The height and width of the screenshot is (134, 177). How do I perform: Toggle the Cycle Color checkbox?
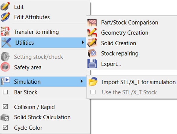point(5,127)
